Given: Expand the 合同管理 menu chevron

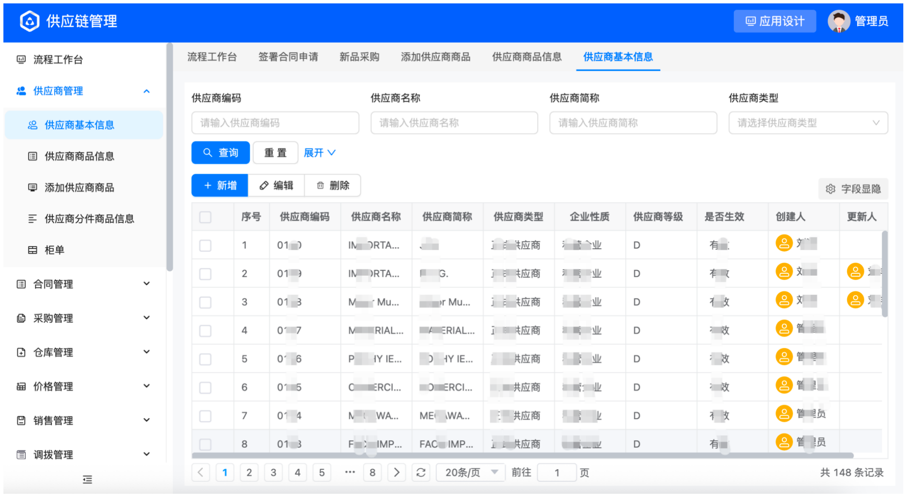Looking at the screenshot, I should click(147, 283).
